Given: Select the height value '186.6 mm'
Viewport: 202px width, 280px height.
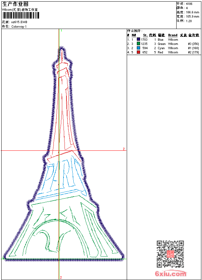Looking at the screenshot, I should coord(192,12).
